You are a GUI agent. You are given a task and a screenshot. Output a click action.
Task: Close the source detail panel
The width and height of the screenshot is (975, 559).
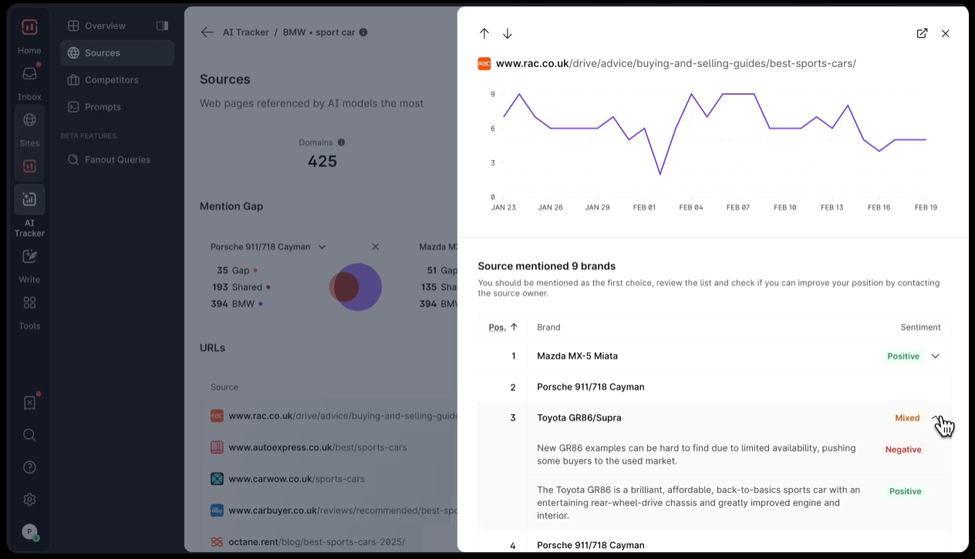[946, 33]
